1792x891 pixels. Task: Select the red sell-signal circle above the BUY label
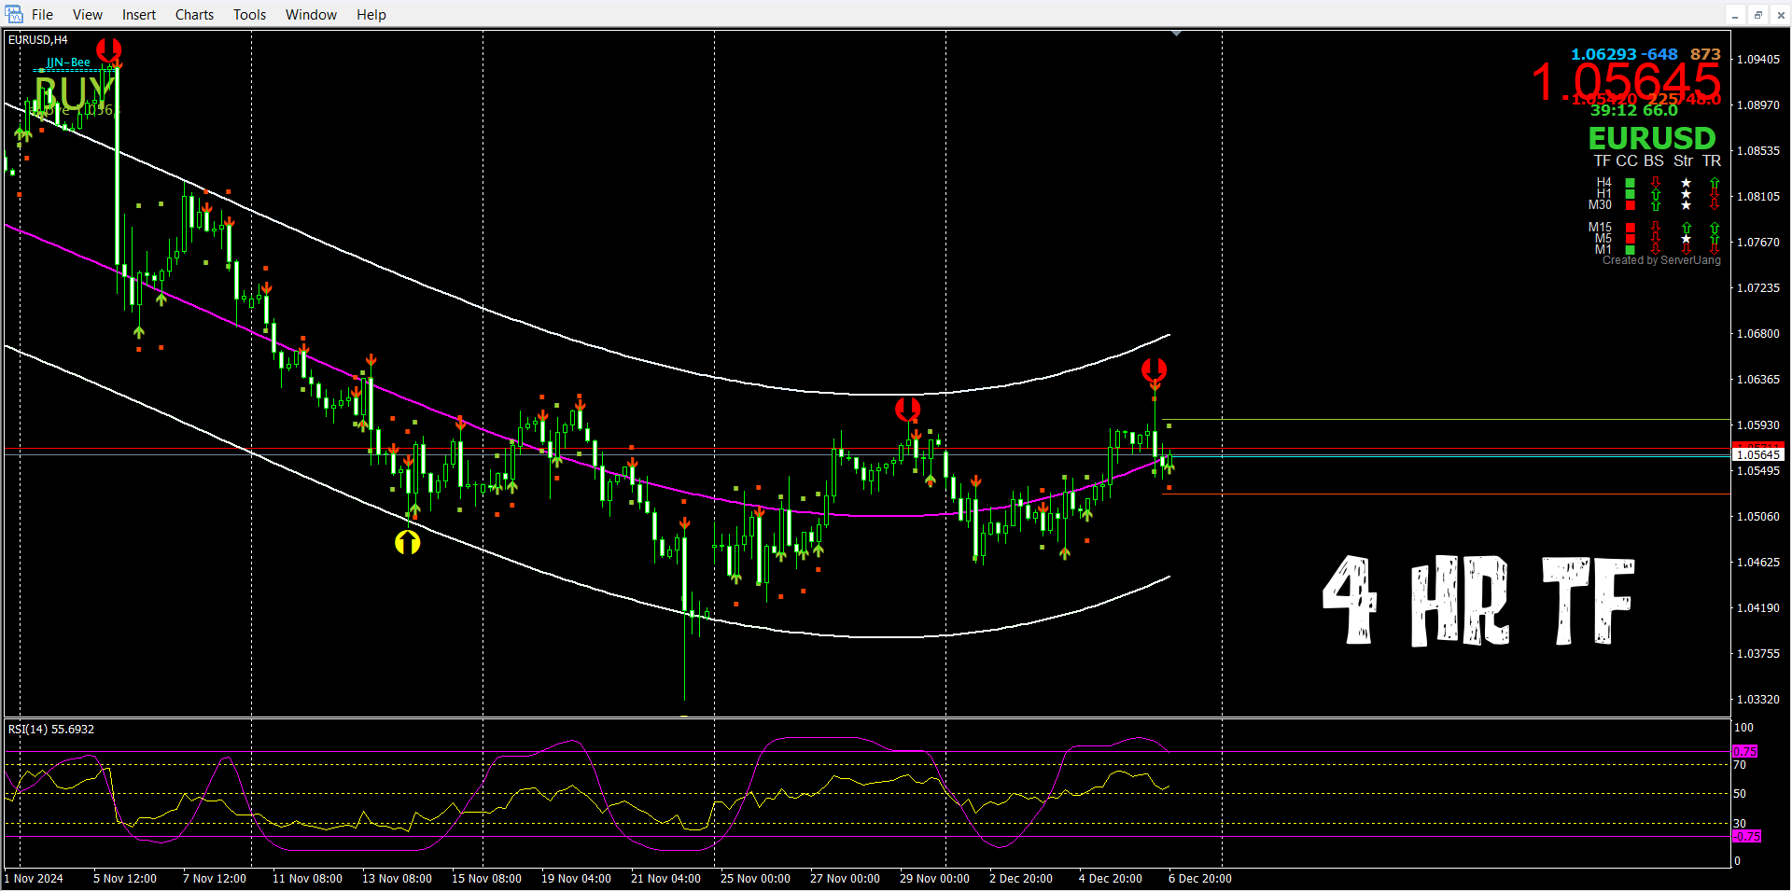pyautogui.click(x=109, y=49)
